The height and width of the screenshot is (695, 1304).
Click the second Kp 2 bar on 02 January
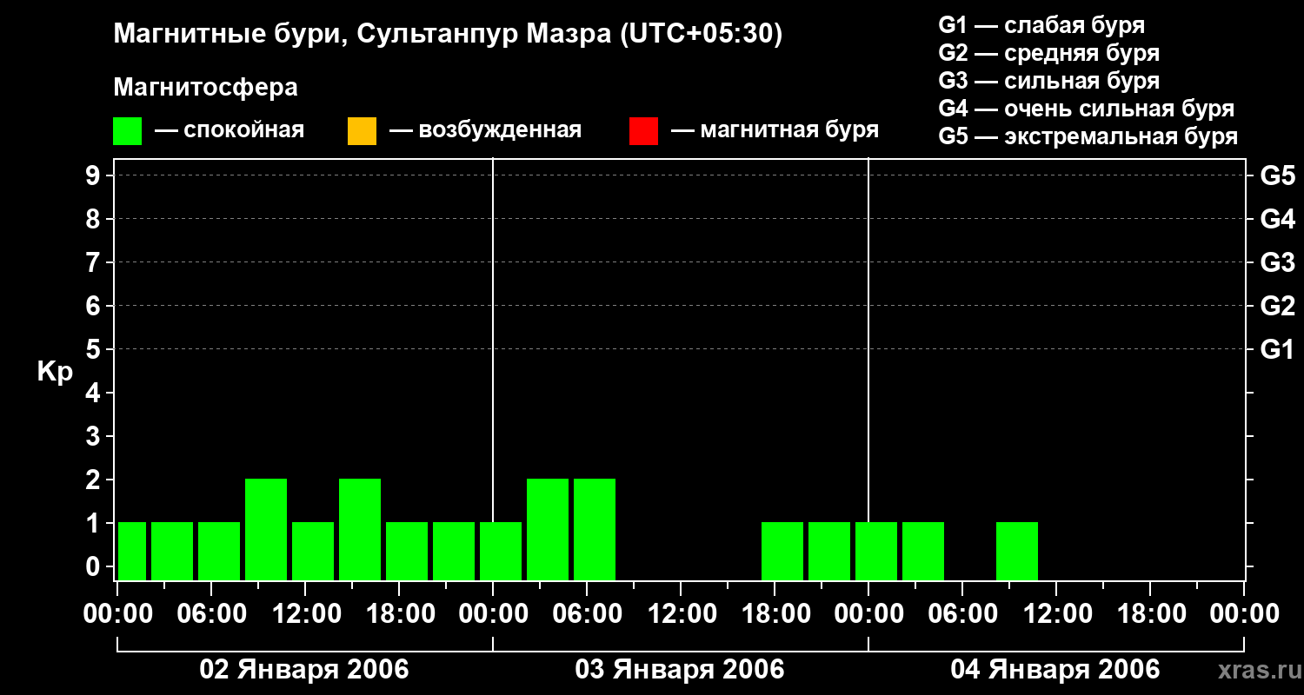pyautogui.click(x=360, y=529)
